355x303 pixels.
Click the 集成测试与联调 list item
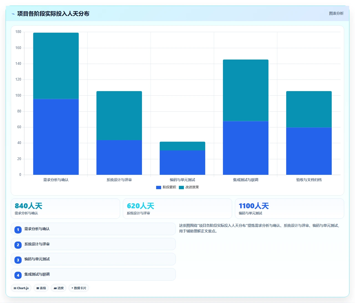point(93,274)
